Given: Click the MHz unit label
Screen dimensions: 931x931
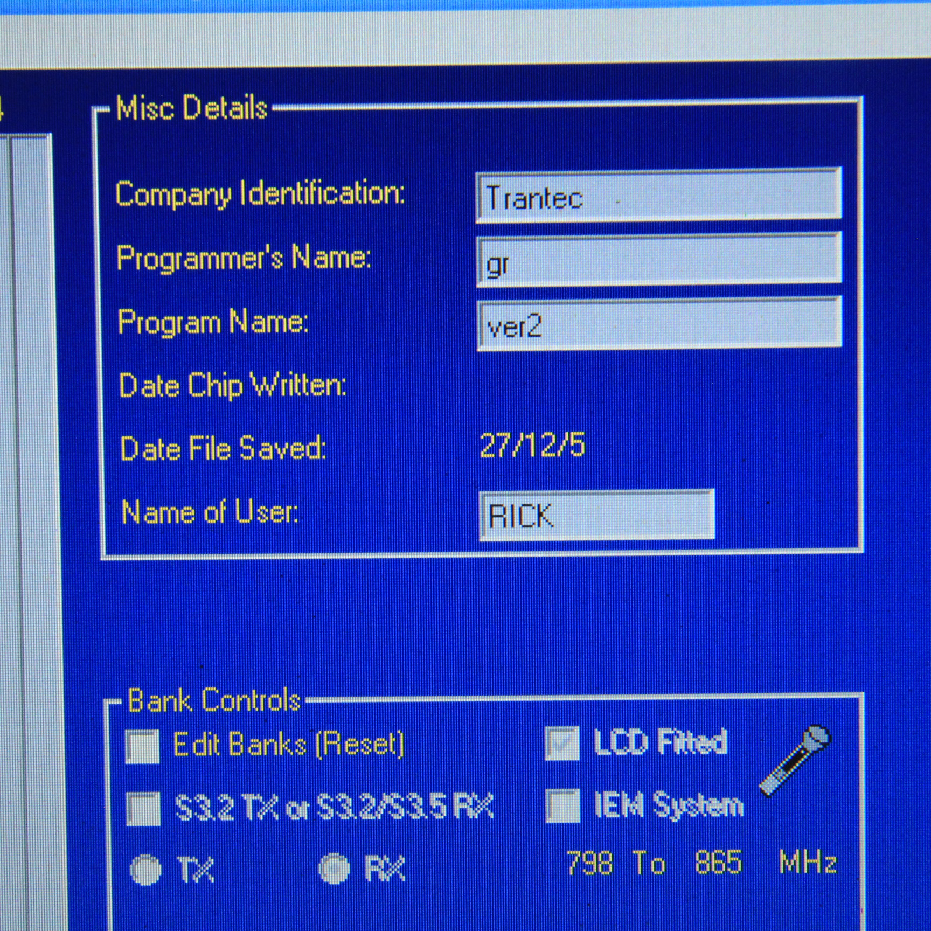Looking at the screenshot, I should [x=808, y=861].
